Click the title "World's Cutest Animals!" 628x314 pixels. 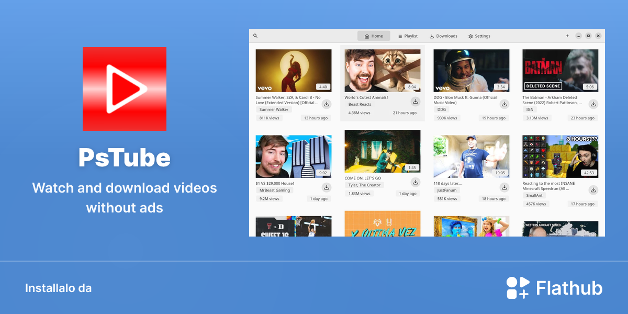(x=366, y=97)
